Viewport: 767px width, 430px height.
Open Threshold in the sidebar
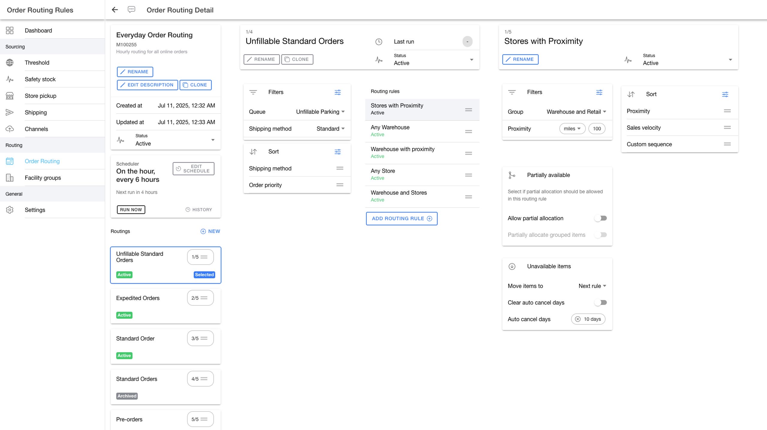tap(52, 63)
